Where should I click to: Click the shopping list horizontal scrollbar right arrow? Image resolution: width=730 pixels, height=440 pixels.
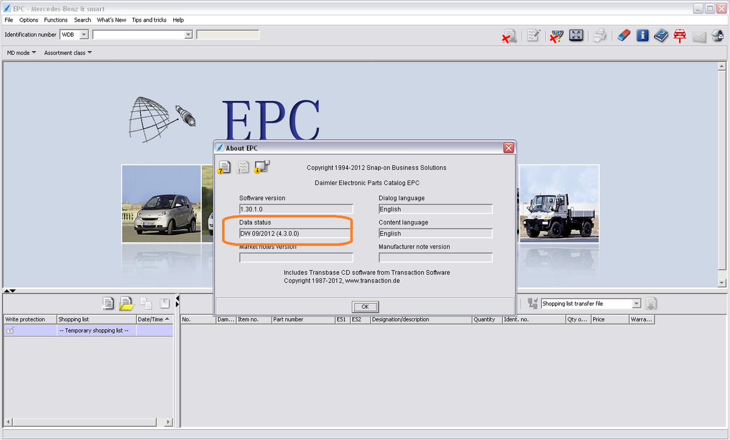coord(168,422)
